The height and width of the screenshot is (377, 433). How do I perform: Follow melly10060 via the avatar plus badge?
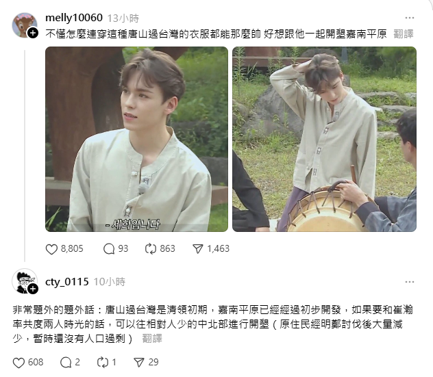33,33
